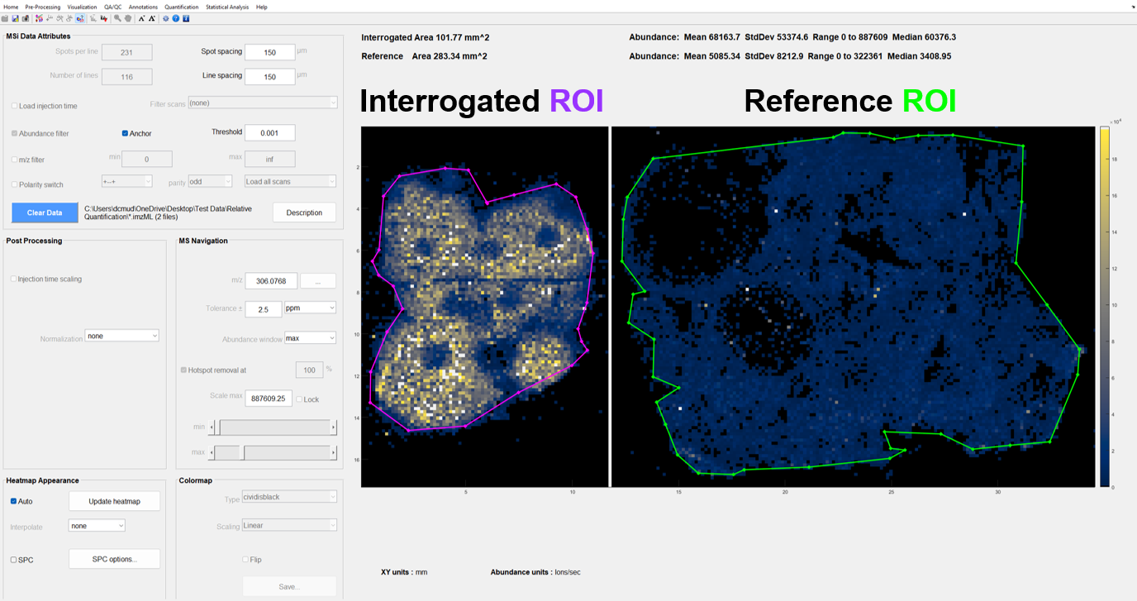Open the Quantification menu
Image resolution: width=1137 pixels, height=601 pixels.
pyautogui.click(x=181, y=7)
